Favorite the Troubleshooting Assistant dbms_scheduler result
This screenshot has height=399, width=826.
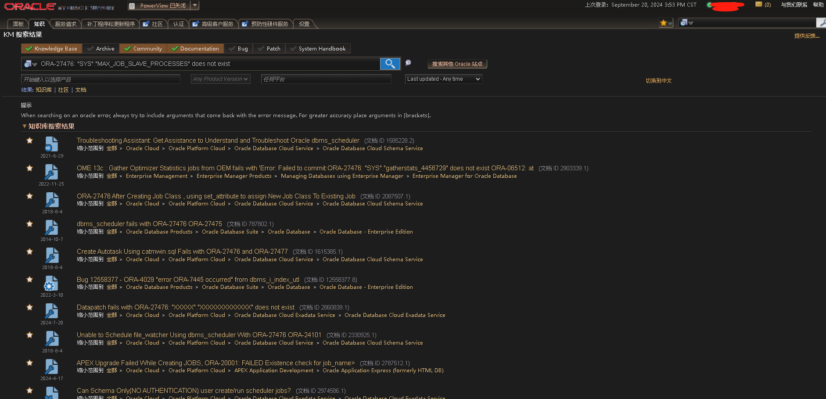[x=29, y=140]
